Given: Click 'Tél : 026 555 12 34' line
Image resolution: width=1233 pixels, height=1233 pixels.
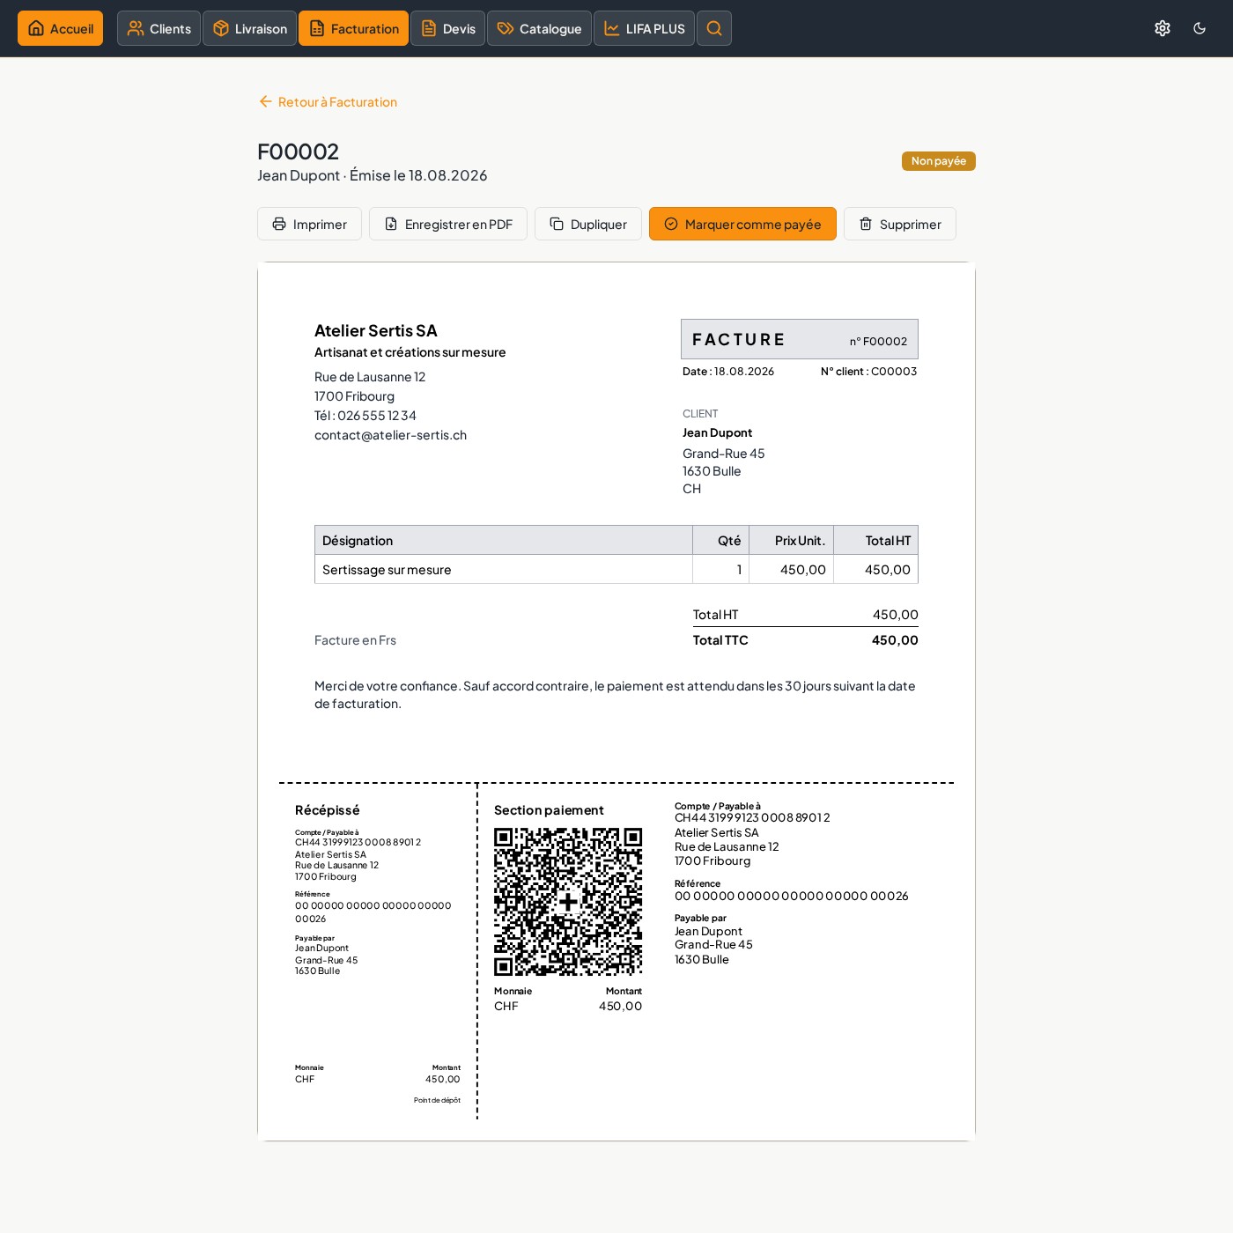Looking at the screenshot, I should pos(365,416).
